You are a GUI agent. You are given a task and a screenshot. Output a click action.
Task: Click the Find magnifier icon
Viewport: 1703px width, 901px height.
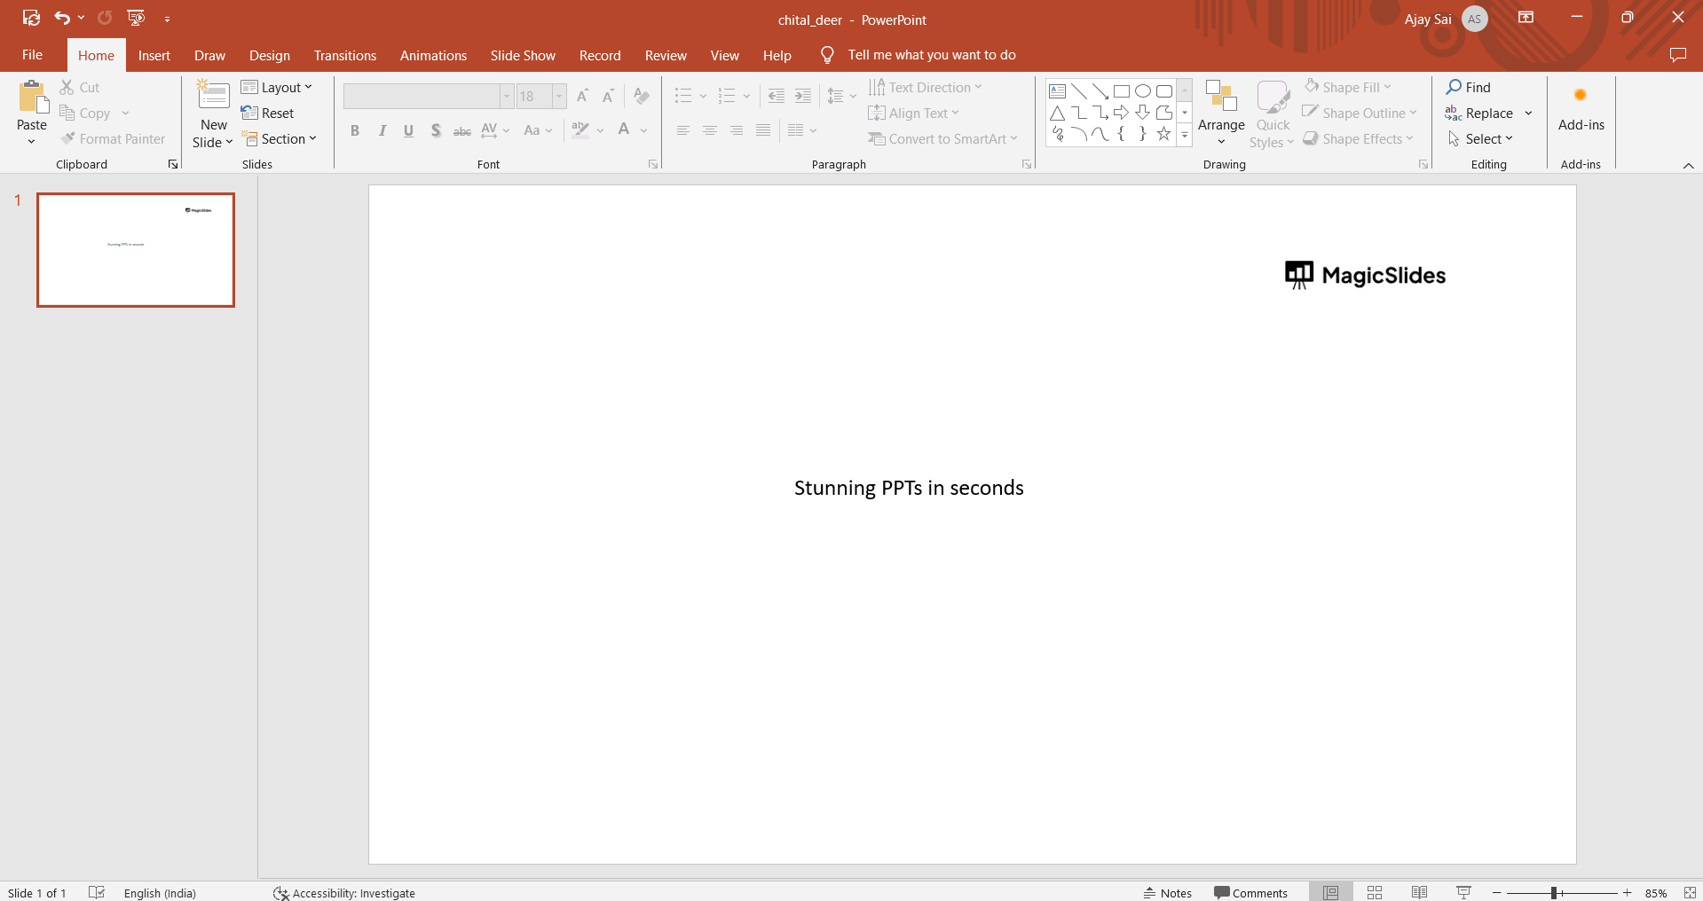coord(1454,87)
